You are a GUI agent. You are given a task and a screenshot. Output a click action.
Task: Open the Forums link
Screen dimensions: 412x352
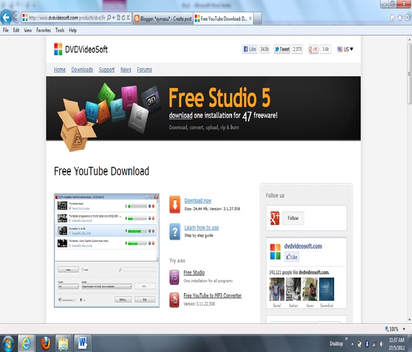(145, 70)
